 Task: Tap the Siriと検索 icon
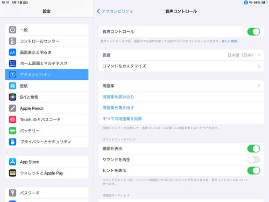[12, 97]
